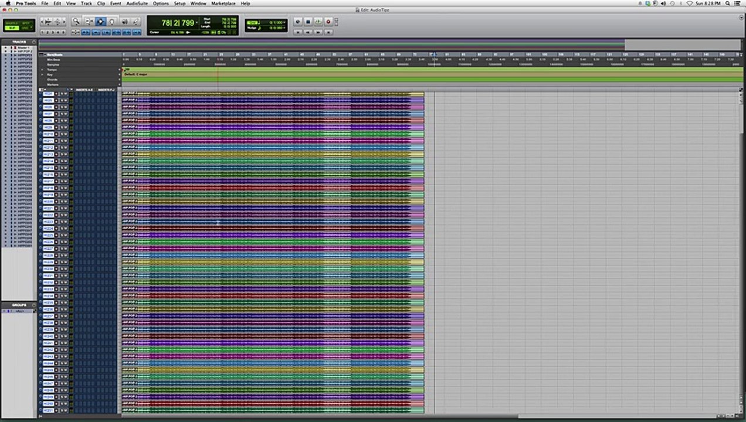Open the Bars|Beats ruler view selector
Screen dimensions: 746x422
pyautogui.click(x=42, y=55)
